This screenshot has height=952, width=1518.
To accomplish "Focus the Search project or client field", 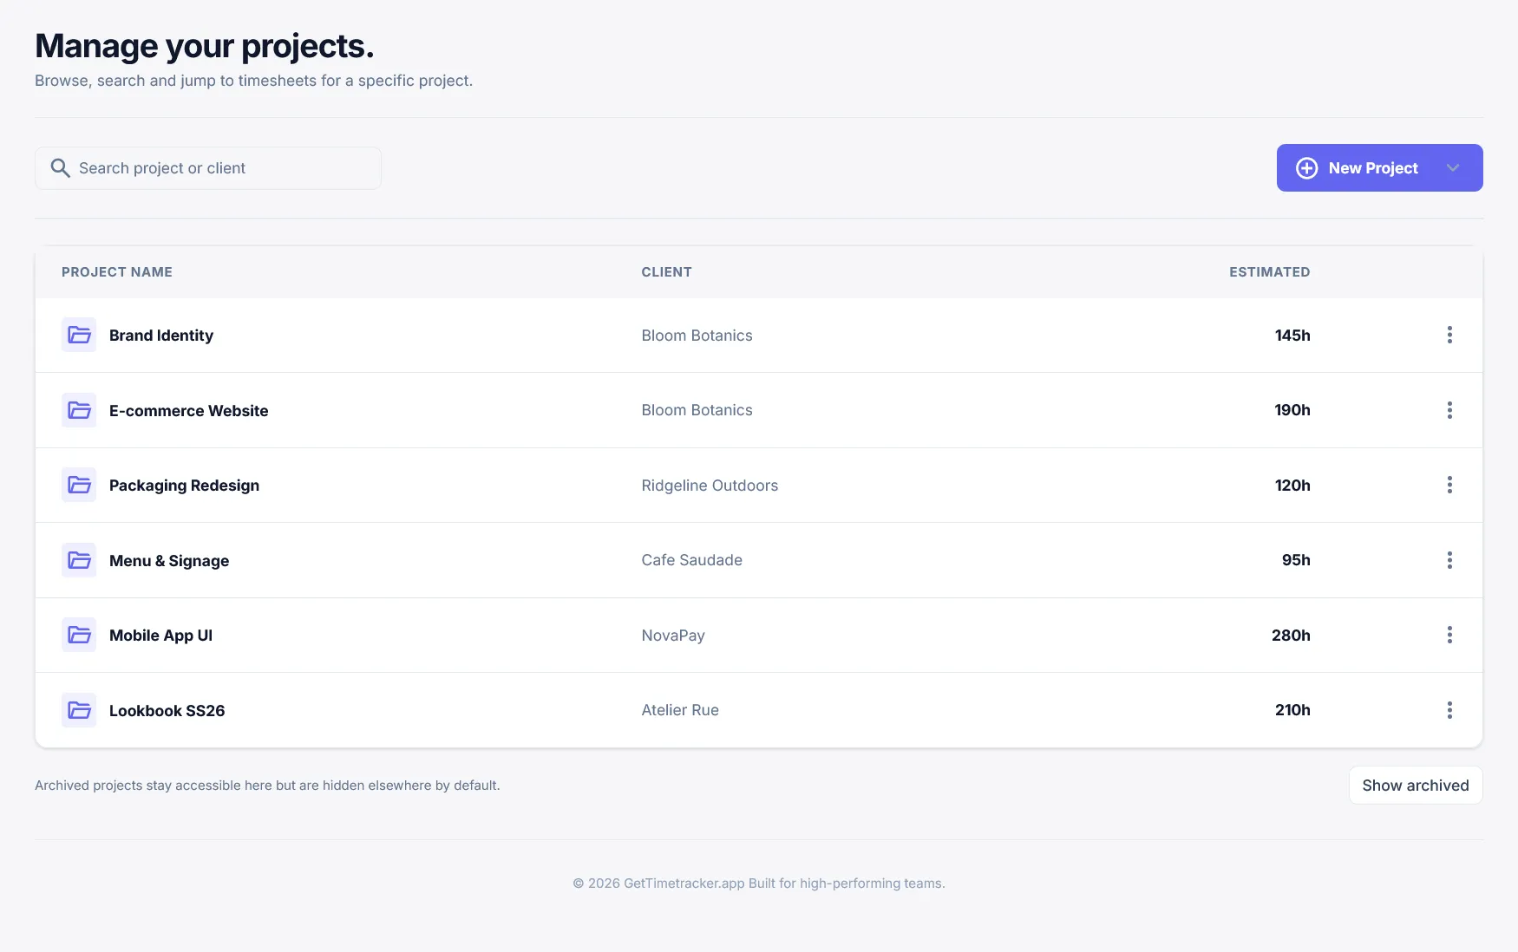I will [221, 168].
